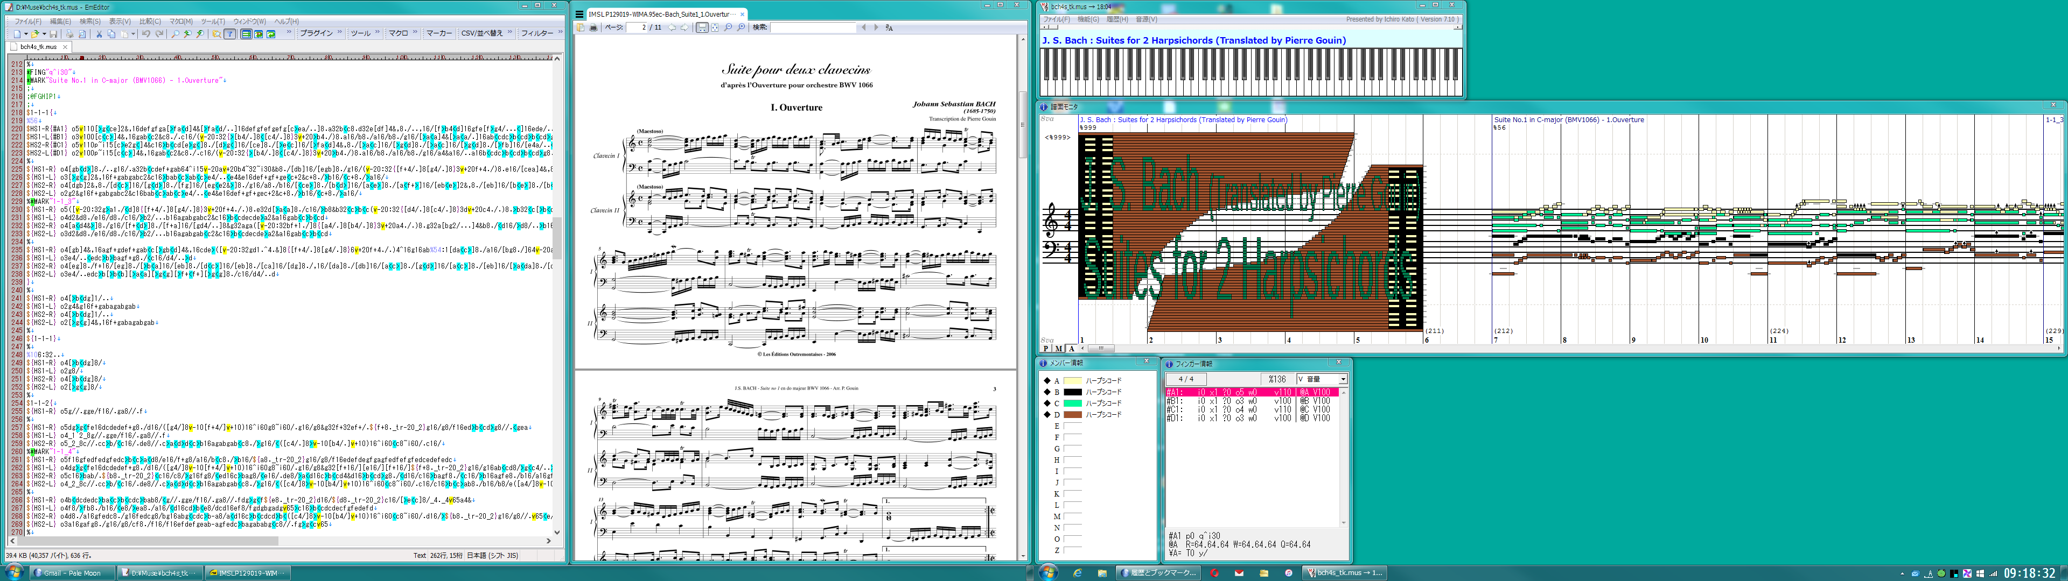Open a file with EmEditor's folder icon
This screenshot has height=581, width=2068.
tap(34, 34)
